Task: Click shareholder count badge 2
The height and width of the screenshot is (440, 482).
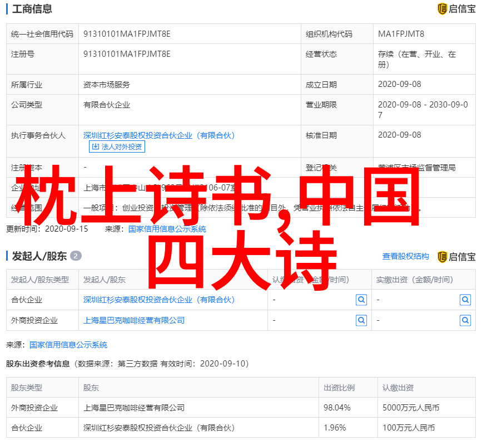Action: coord(76,256)
